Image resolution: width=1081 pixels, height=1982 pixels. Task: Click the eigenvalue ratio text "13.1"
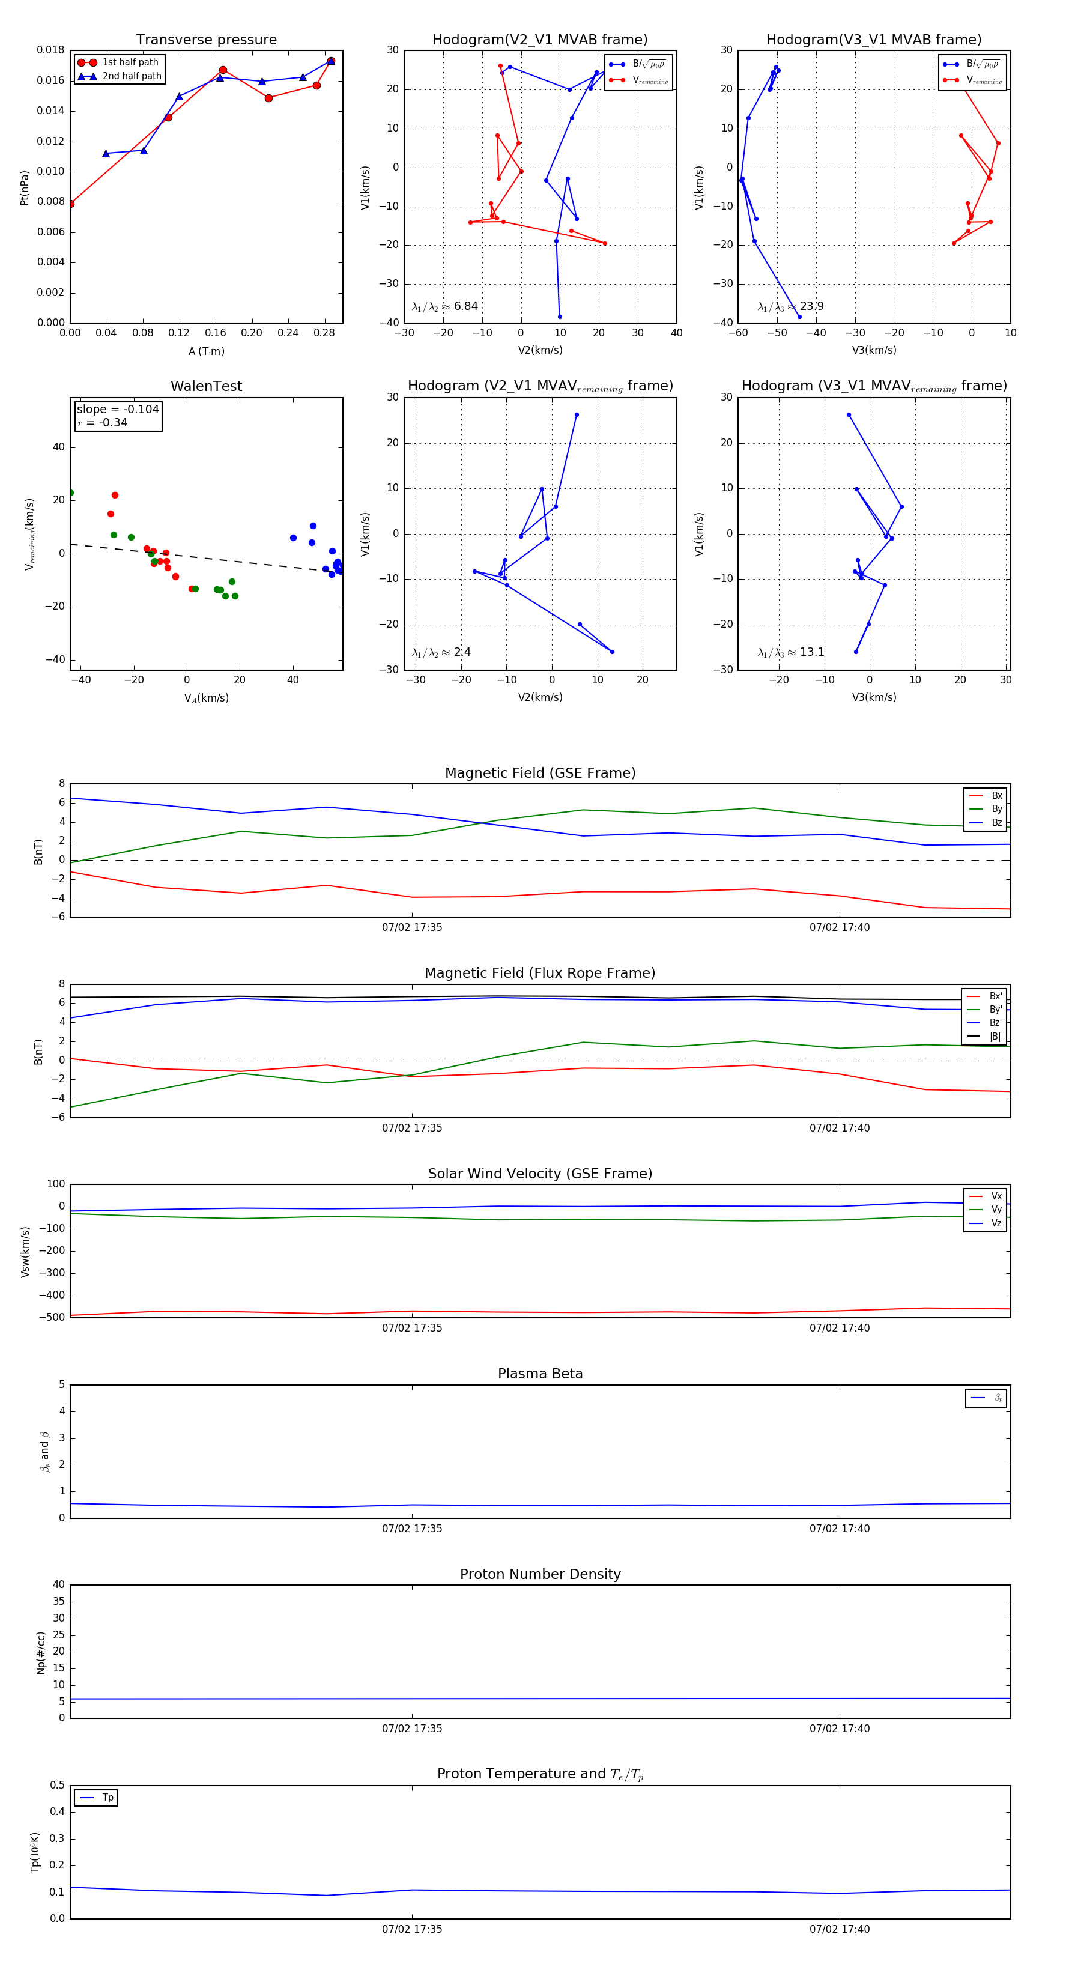click(812, 652)
